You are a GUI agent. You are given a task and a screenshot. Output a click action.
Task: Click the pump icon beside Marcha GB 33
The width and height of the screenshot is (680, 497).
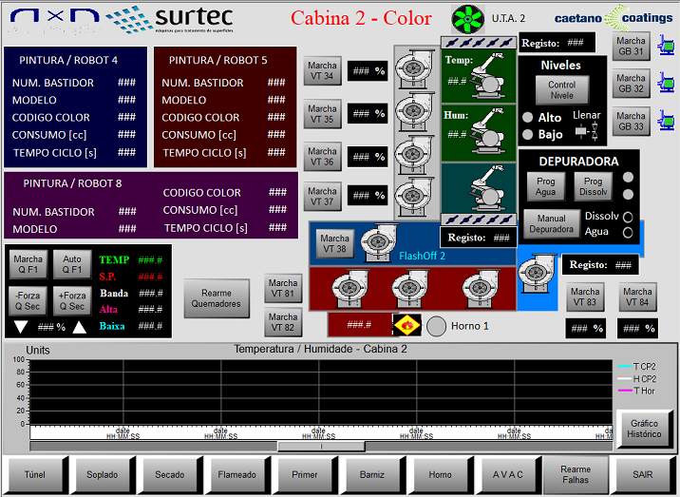tap(665, 122)
